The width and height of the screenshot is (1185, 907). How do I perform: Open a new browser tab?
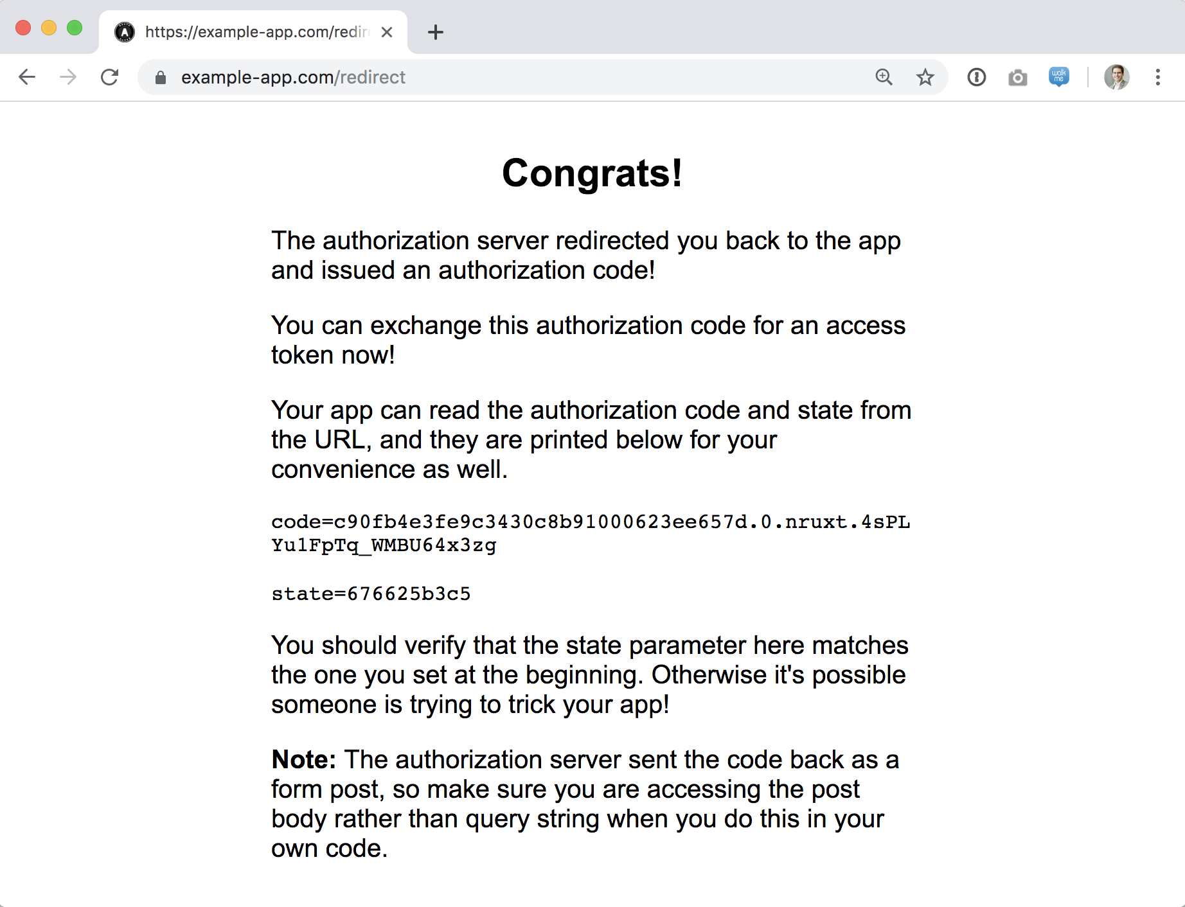pos(436,32)
